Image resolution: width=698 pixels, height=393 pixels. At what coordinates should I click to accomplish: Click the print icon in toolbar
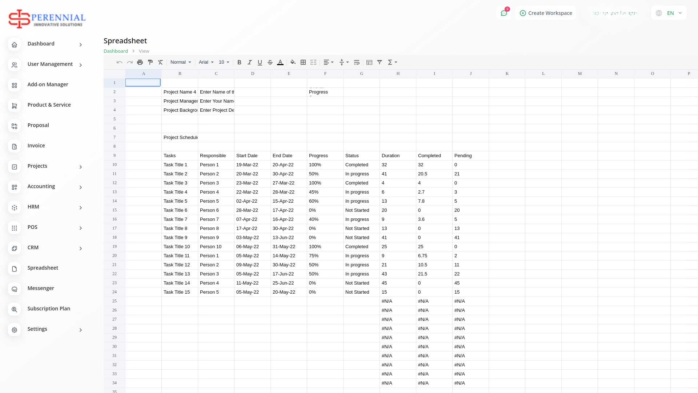coord(140,62)
